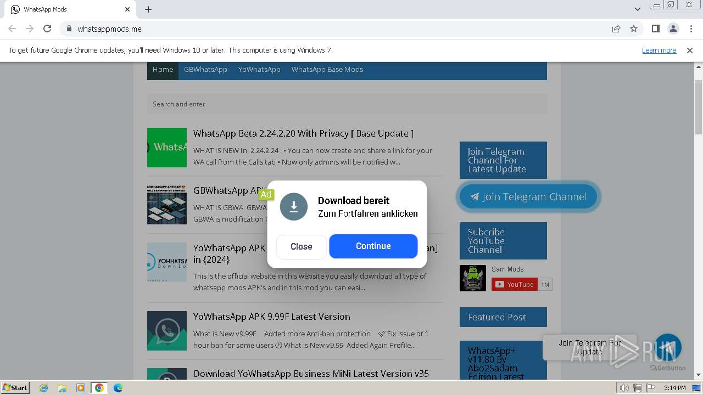Select the WhatsApp Mods browser tab
The height and width of the screenshot is (395, 703).
tap(71, 9)
